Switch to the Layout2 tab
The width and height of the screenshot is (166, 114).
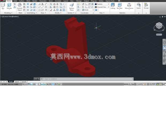tap(24, 82)
